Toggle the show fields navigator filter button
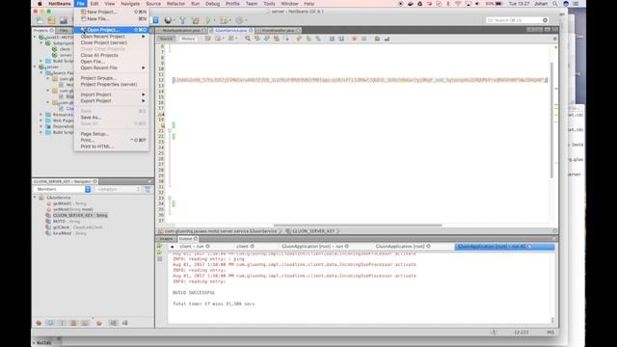The image size is (617, 347). (51, 323)
